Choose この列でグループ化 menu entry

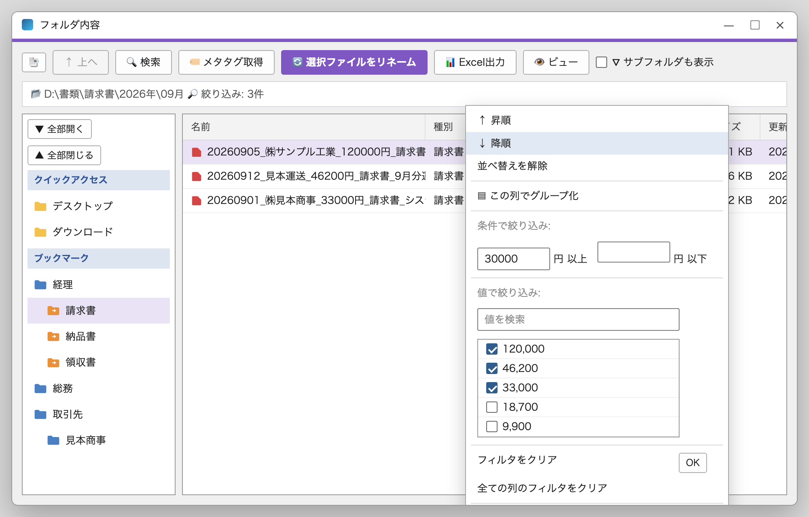597,195
